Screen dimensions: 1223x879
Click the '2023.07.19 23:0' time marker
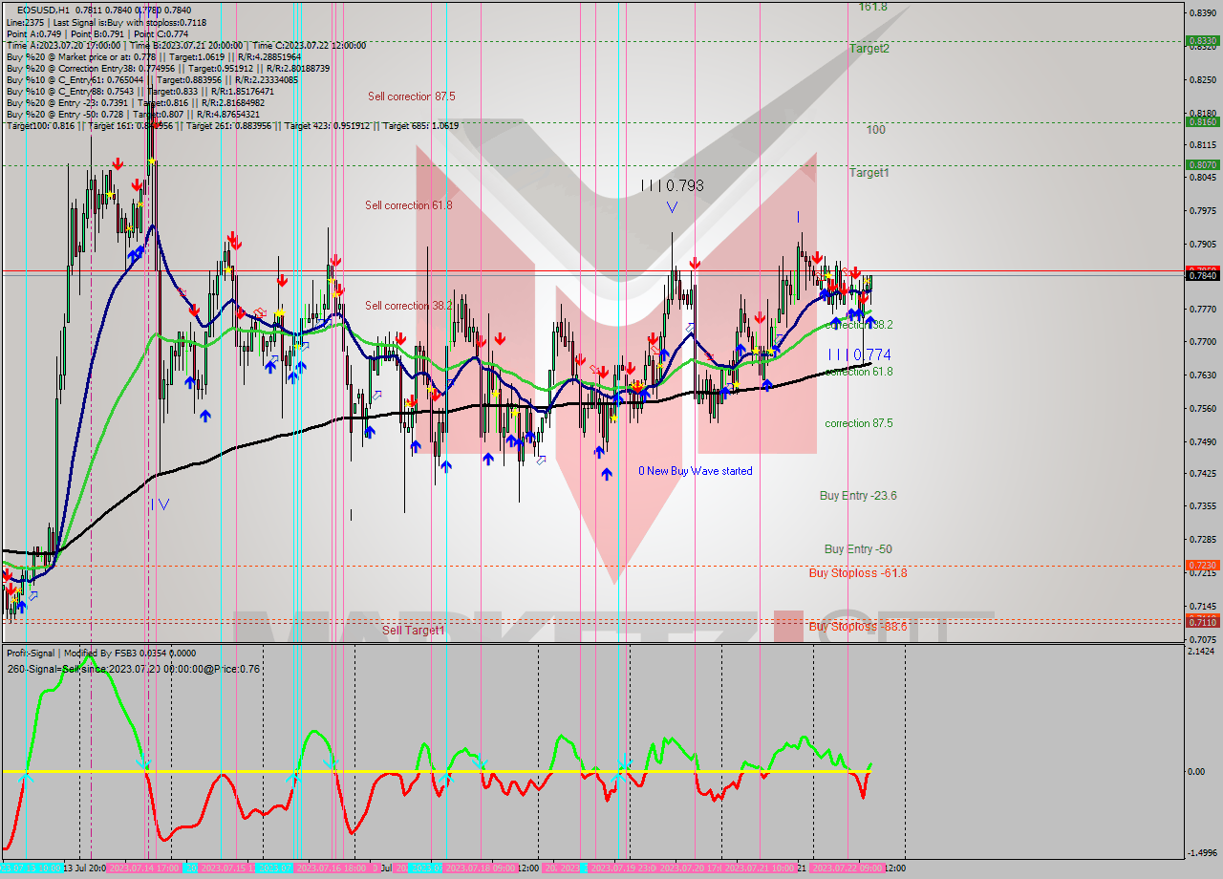click(624, 868)
